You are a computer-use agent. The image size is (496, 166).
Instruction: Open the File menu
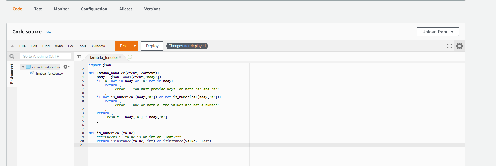tap(22, 46)
